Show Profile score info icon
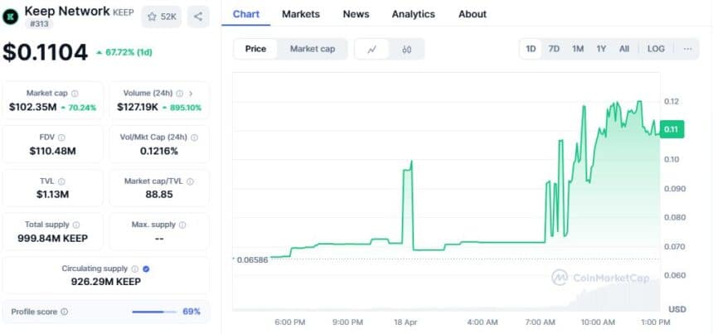The image size is (713, 334). tap(64, 312)
